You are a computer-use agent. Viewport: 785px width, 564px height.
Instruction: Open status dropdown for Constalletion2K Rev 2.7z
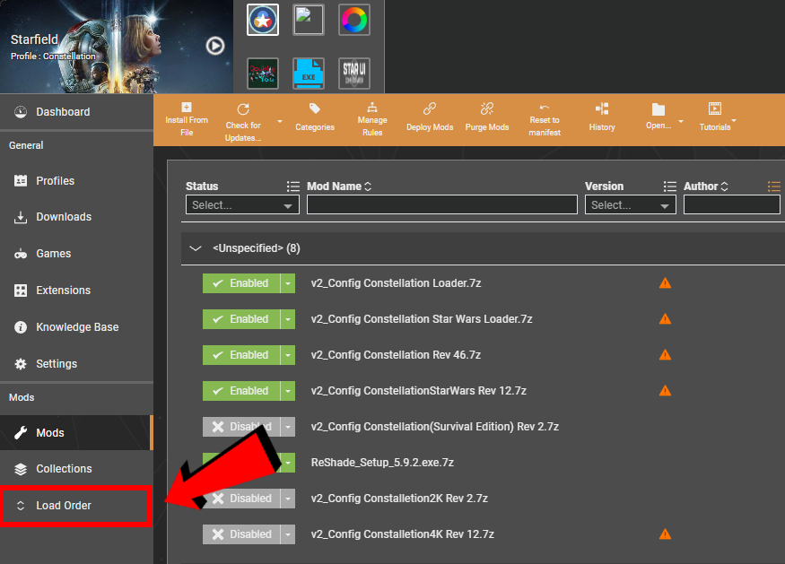tap(288, 499)
